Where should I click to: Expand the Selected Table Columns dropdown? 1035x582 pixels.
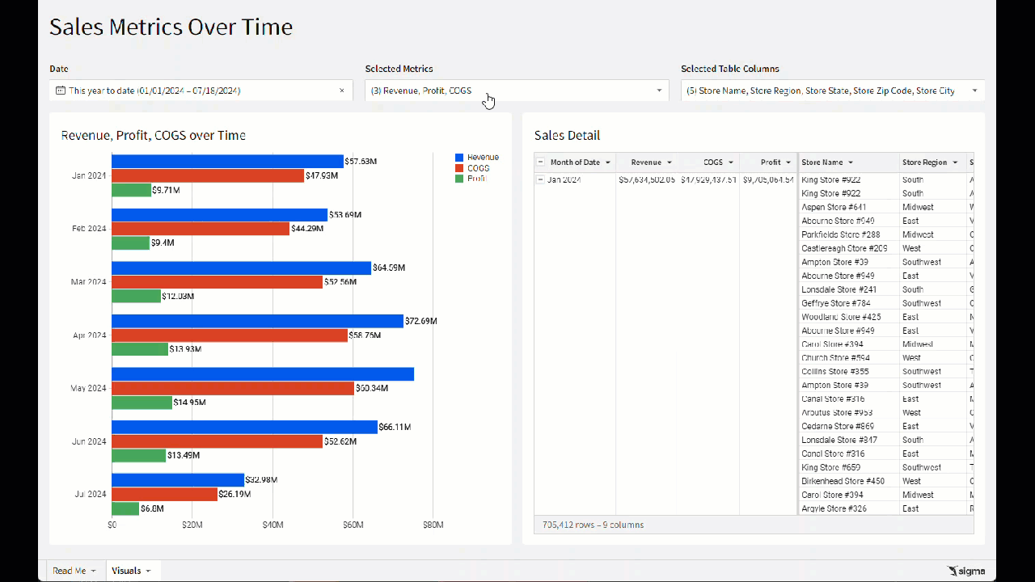coord(974,91)
